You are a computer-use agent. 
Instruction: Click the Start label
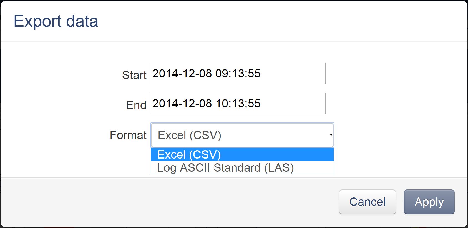[134, 74]
